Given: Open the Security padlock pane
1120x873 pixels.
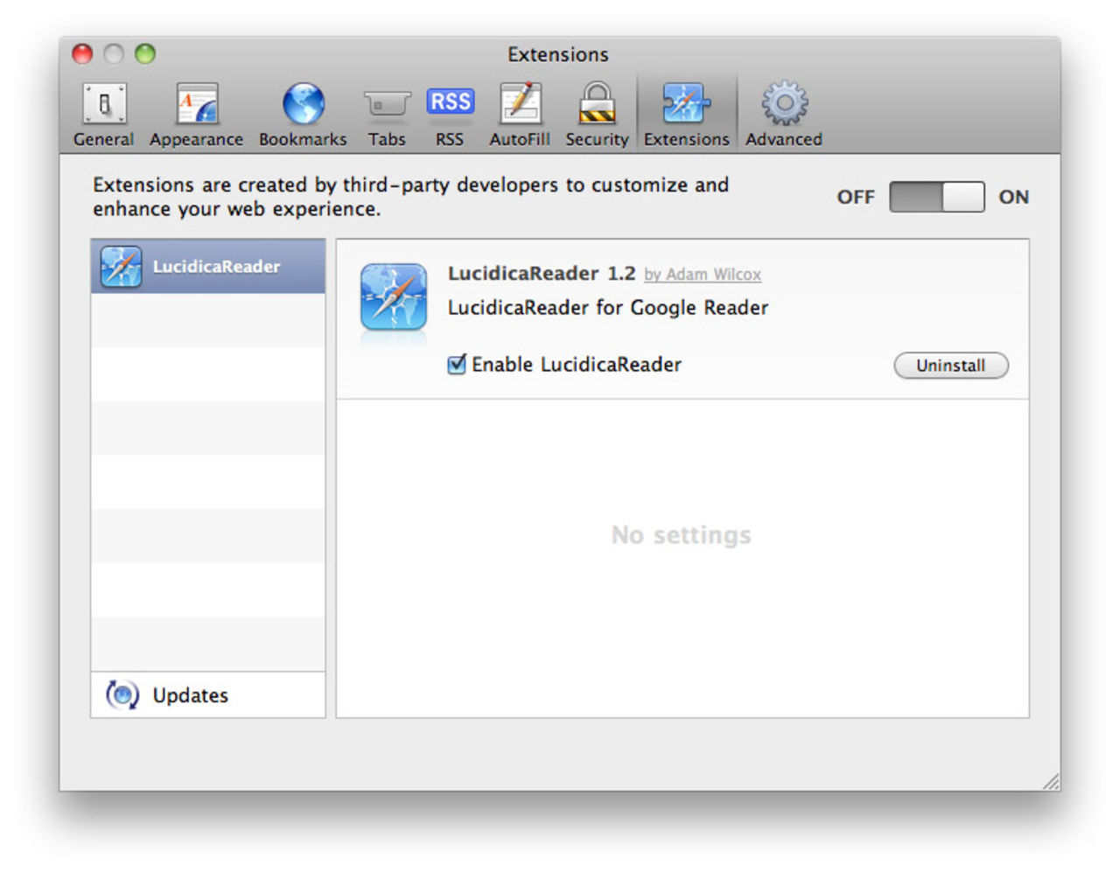Looking at the screenshot, I should tap(597, 115).
